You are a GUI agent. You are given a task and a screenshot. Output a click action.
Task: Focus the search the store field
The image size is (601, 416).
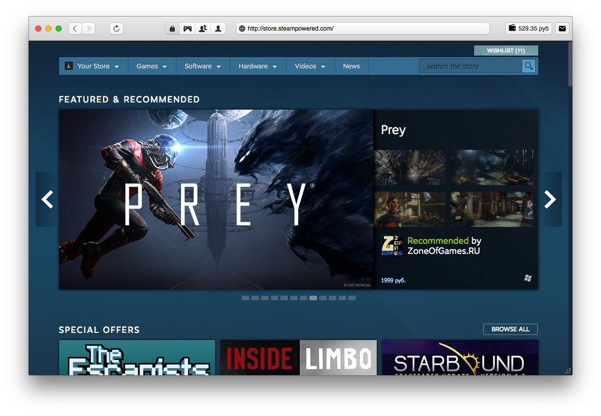(471, 66)
